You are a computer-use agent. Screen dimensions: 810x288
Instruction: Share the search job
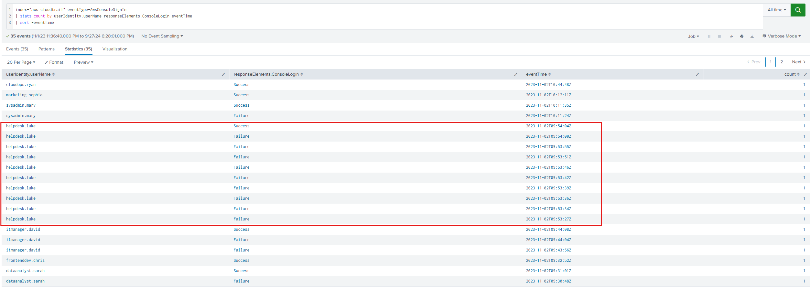pos(731,36)
